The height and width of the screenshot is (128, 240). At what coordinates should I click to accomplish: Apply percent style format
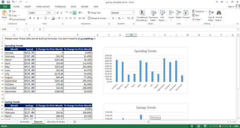click(x=119, y=18)
